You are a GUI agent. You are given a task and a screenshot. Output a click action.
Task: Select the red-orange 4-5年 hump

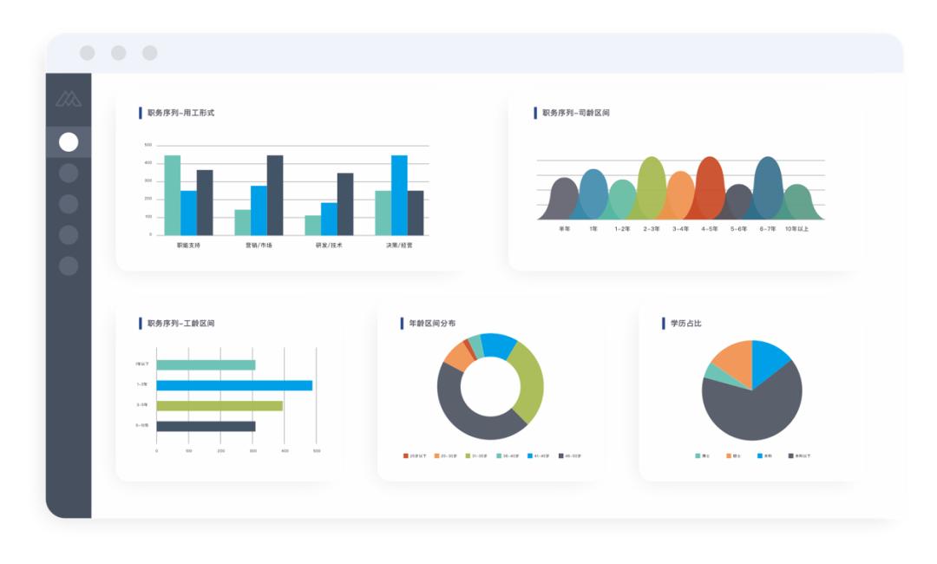coord(710,190)
